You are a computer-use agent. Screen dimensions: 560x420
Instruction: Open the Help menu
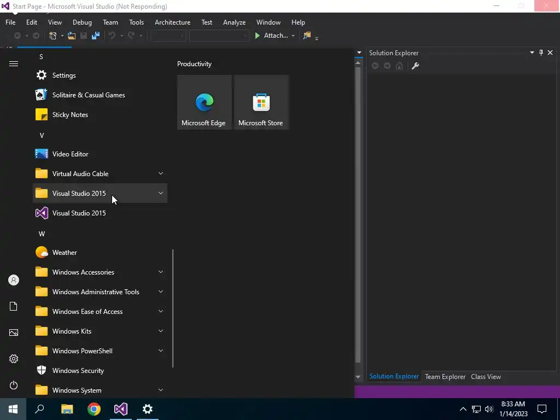(x=298, y=22)
